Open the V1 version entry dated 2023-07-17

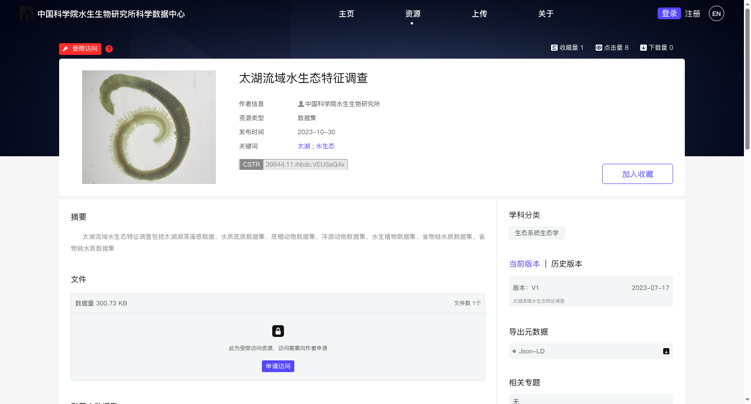(591, 292)
